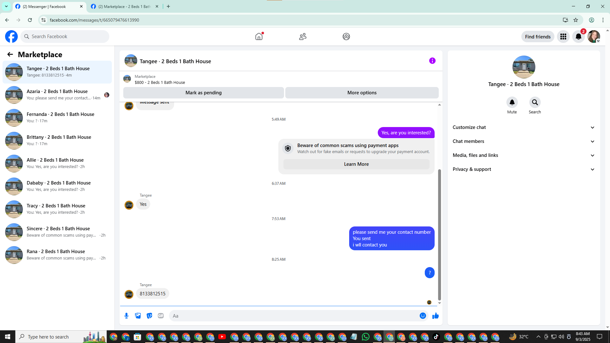610x343 pixels.
Task: Switch to the Marketplace browser tab
Action: tap(124, 7)
